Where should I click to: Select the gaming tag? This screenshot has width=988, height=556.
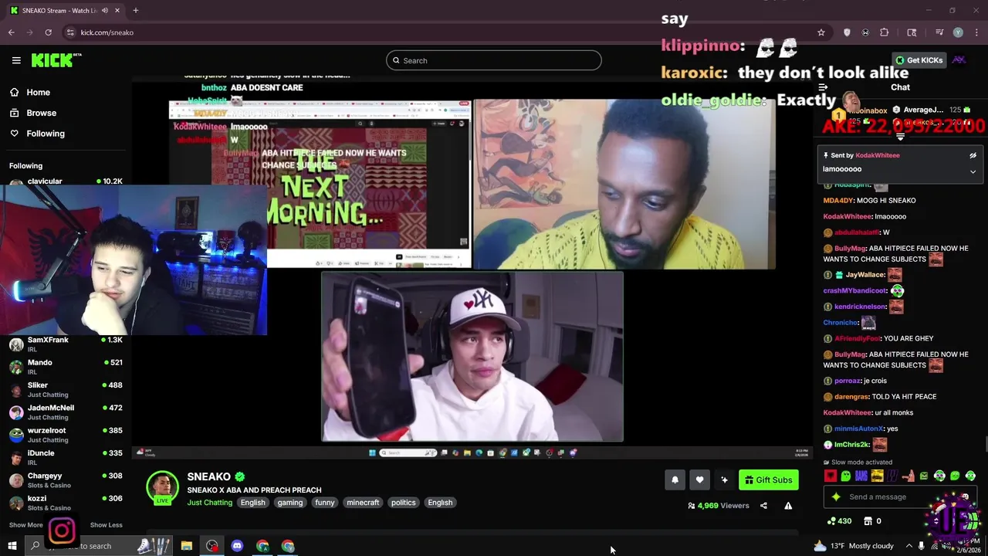290,503
